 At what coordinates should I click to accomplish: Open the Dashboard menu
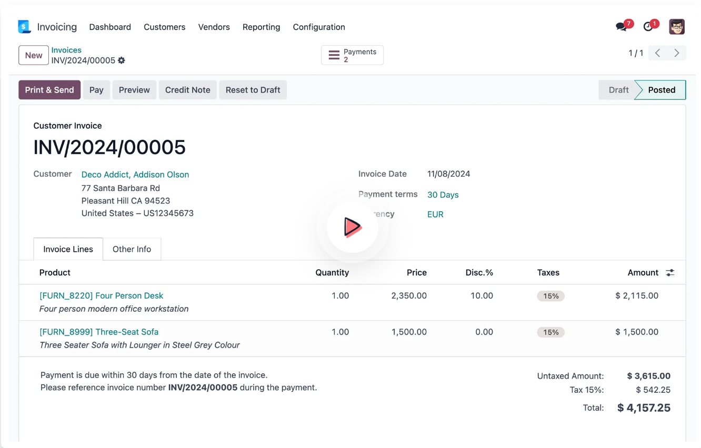click(110, 27)
